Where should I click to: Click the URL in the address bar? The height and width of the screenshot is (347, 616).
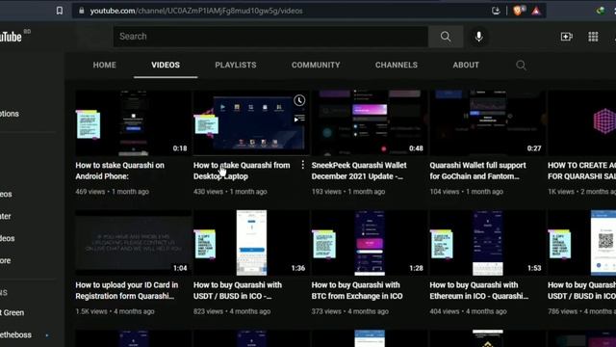[x=196, y=11]
